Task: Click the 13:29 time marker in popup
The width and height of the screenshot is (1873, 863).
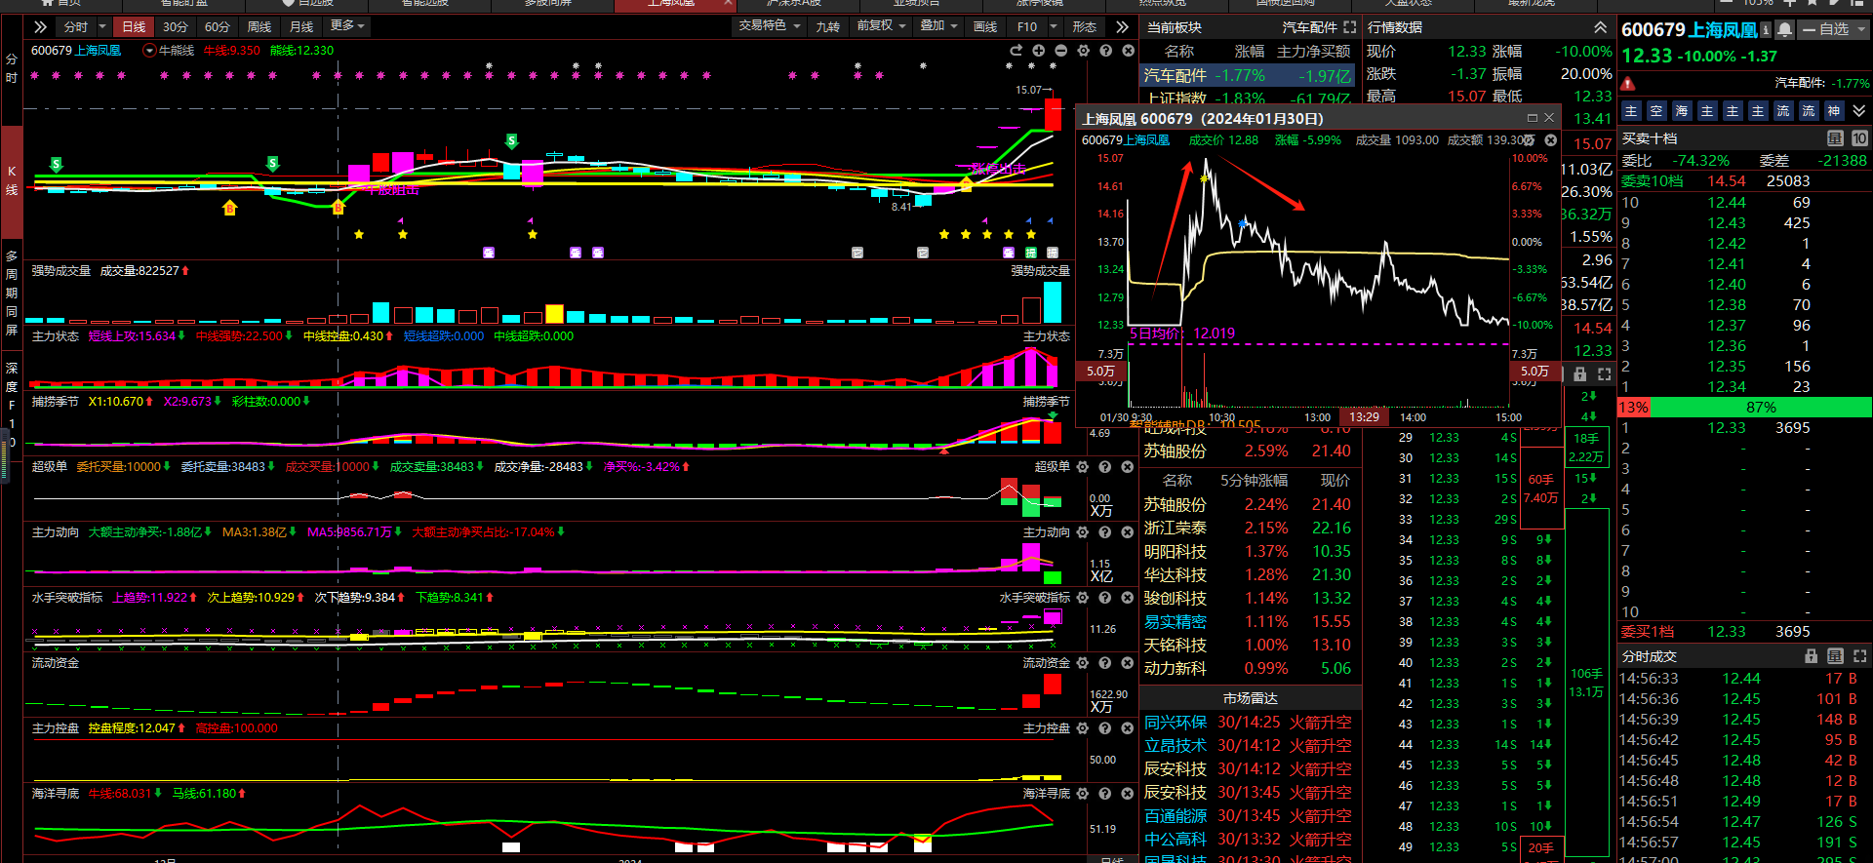Action: [x=1364, y=417]
